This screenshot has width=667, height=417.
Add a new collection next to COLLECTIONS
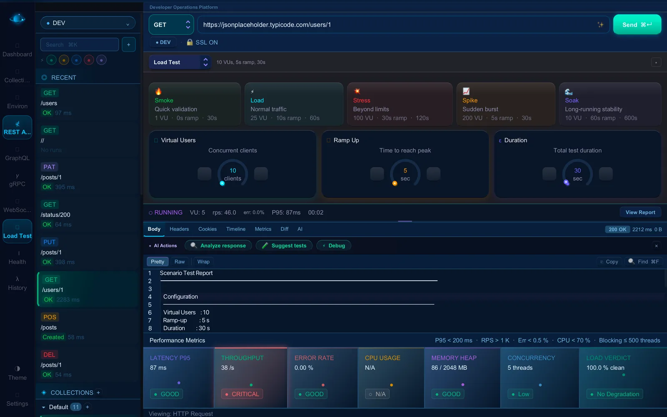[x=98, y=392]
